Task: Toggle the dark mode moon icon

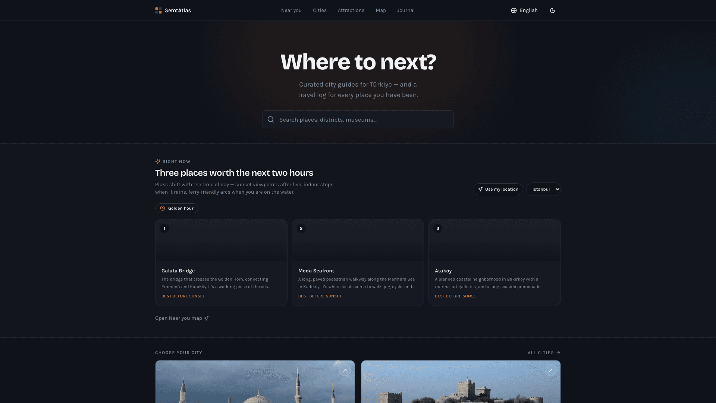Action: (x=553, y=10)
